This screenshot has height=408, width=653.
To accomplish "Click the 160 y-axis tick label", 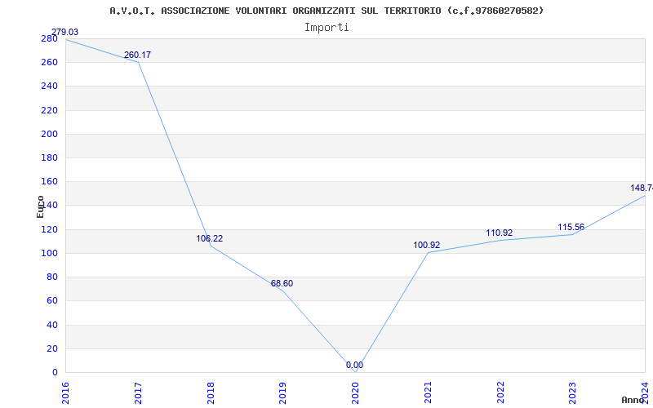I will tap(49, 181).
